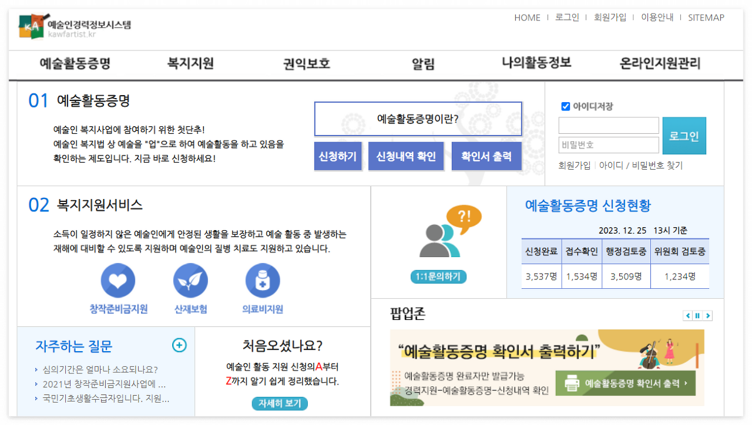Click the 예술활동증명이란? button
752x425 pixels.
coord(418,119)
